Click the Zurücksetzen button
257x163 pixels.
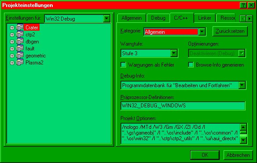230,31
